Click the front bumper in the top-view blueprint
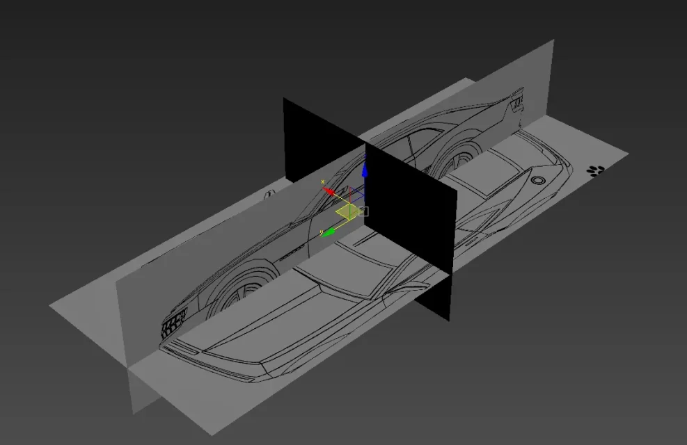Screen dimensions: 687x445 click(x=209, y=362)
